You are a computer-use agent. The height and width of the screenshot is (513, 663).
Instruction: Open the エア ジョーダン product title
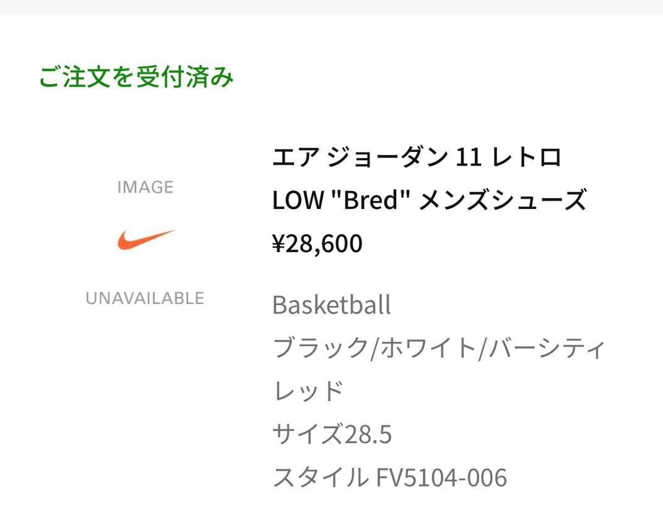click(x=358, y=158)
